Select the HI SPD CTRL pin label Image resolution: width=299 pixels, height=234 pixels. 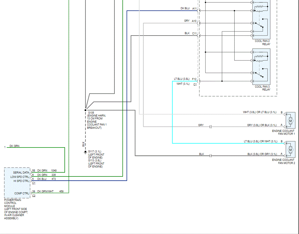point(21,181)
